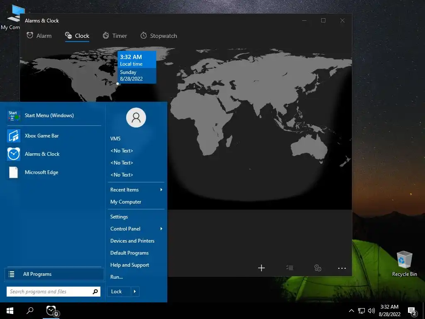Viewport: 425px width, 319px height.
Task: Go to the Stopwatch tab
Action: pos(159,36)
